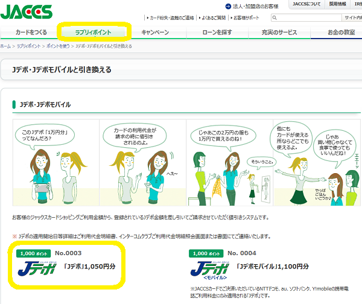Screen dimensions: 362x304
Task: Click the ※JACCSカードでご決済 mobile carrier note
Action: tap(270, 292)
